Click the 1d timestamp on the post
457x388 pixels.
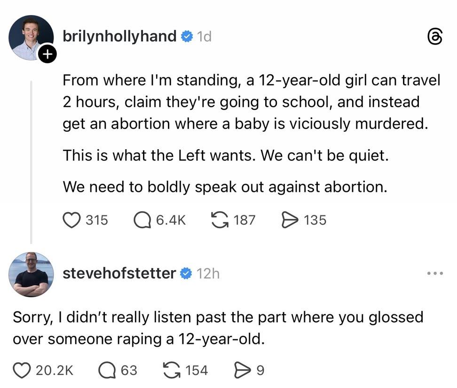pos(204,36)
